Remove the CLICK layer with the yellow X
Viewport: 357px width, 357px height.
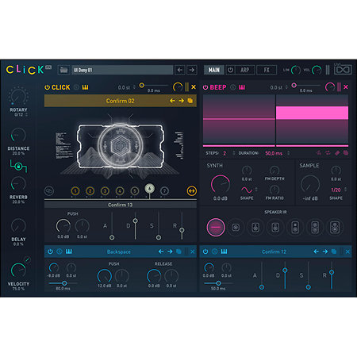(x=194, y=87)
